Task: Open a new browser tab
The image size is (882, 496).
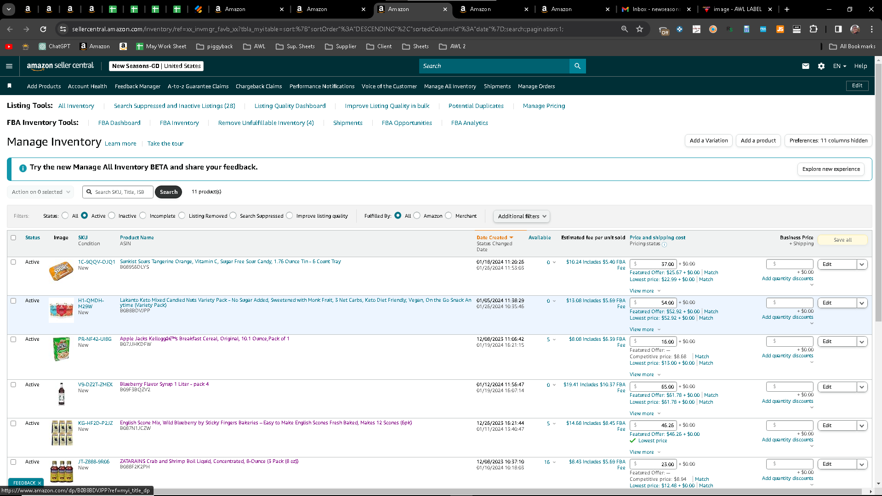Action: pyautogui.click(x=787, y=9)
